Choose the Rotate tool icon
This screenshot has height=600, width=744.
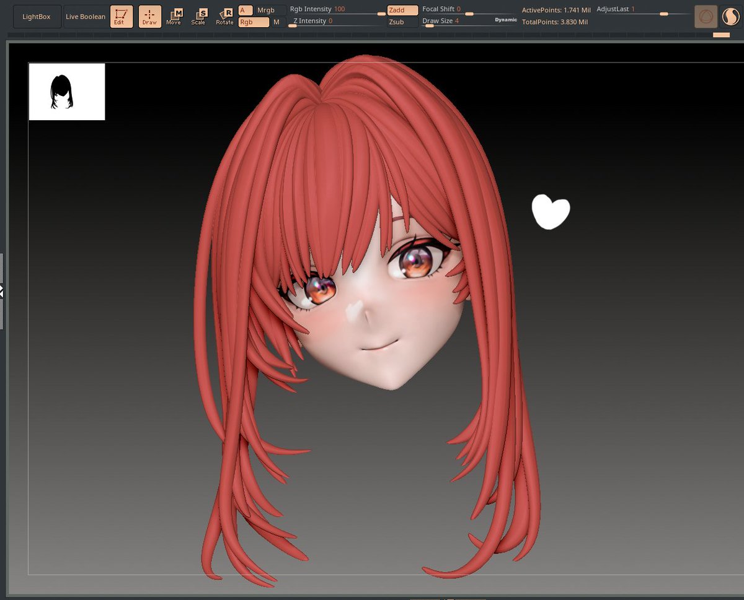(224, 17)
